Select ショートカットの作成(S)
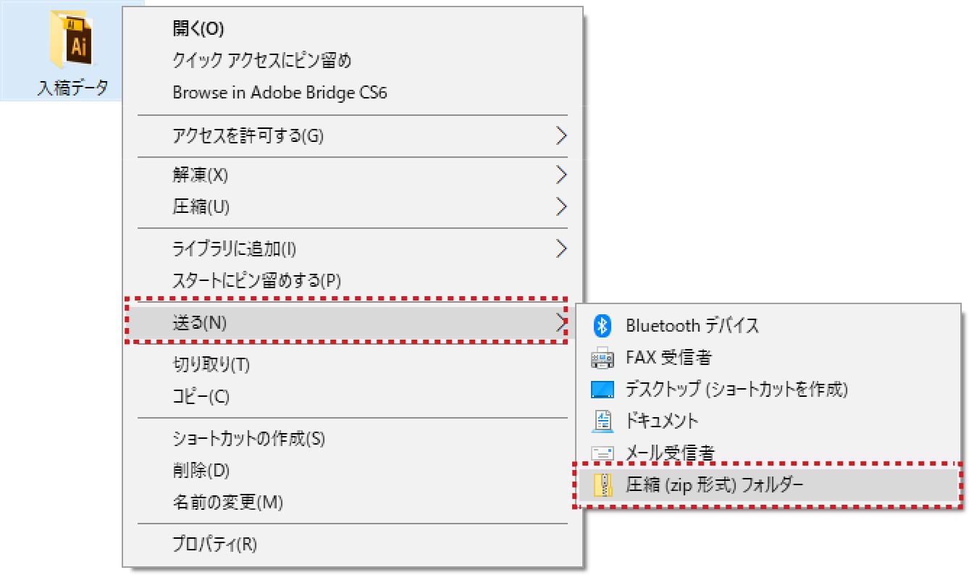 pyautogui.click(x=248, y=438)
